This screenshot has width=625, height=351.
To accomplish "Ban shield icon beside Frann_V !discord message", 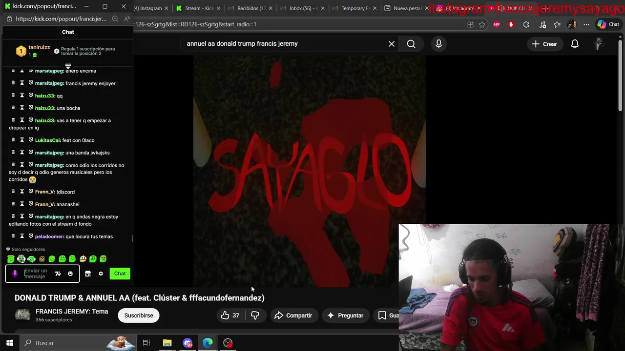I will [31, 192].
